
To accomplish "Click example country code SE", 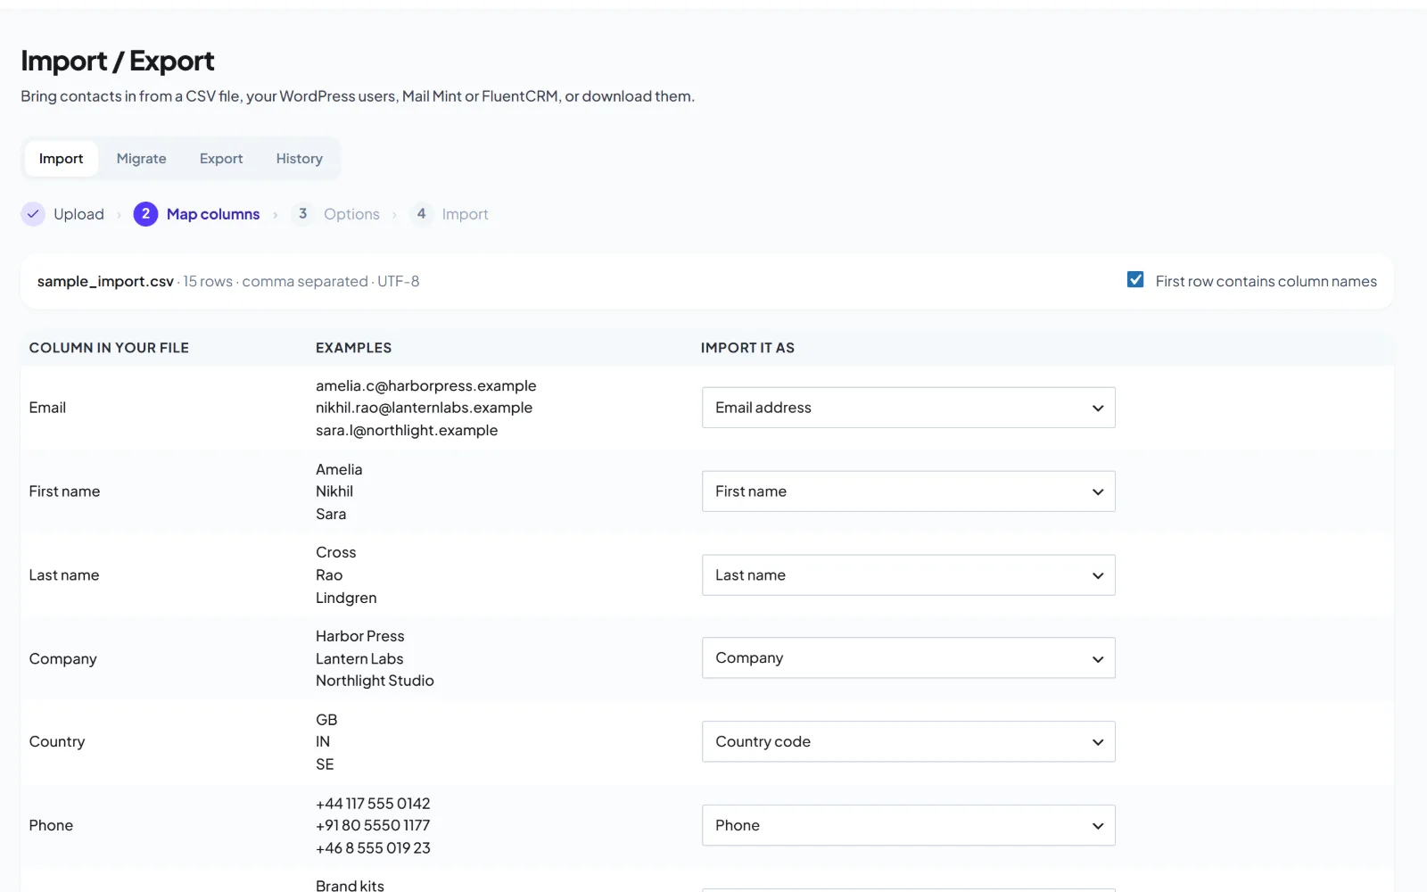I will [x=325, y=764].
